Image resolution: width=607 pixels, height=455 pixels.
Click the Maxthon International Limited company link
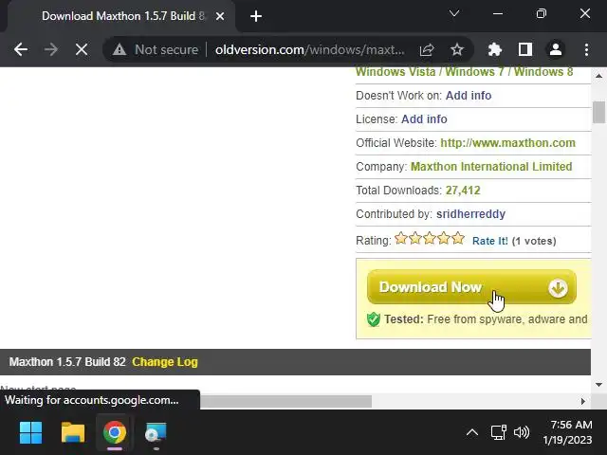pyautogui.click(x=491, y=167)
